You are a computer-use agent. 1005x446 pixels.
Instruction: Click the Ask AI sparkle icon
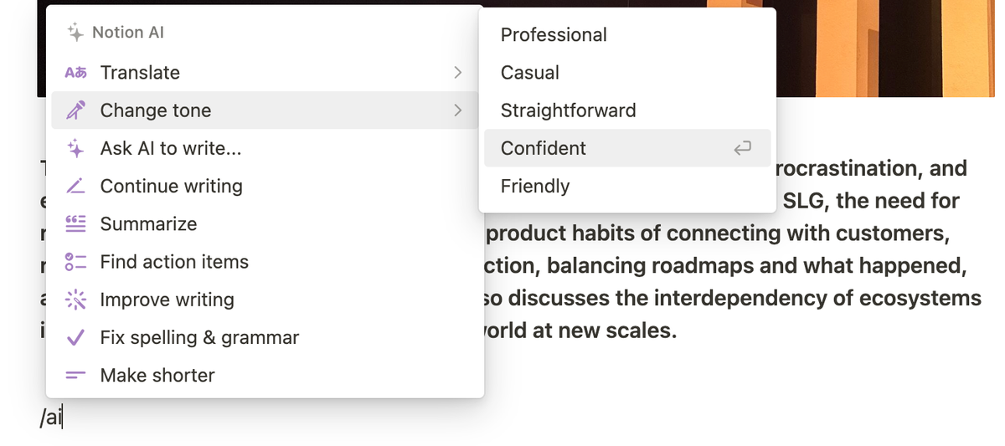click(75, 149)
